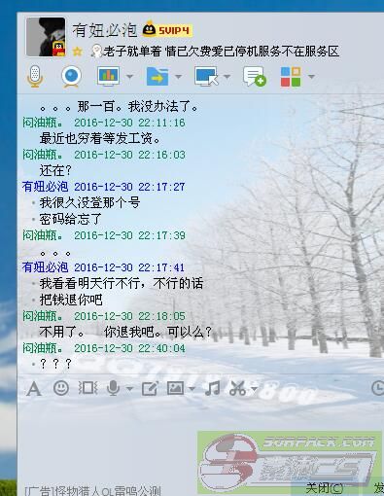
Task: Click the timestamp 2016-12-30 22:40:04
Action: (129, 348)
